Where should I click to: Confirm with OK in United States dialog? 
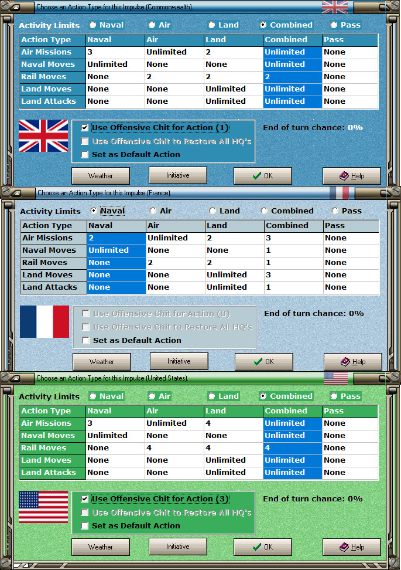pyautogui.click(x=263, y=547)
